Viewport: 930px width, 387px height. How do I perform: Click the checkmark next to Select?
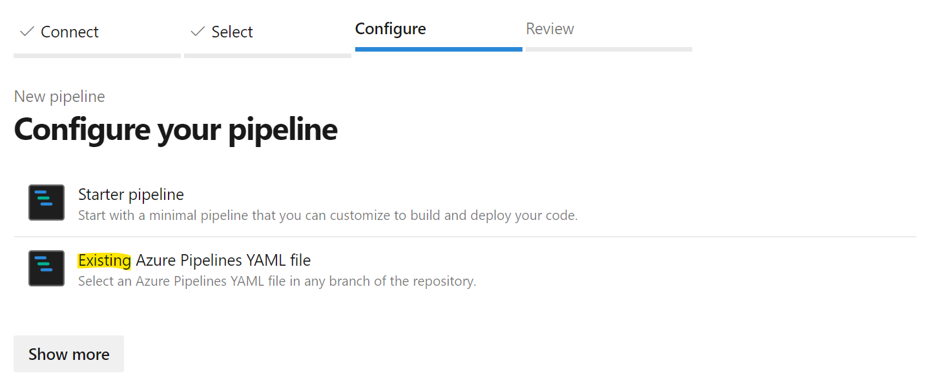pos(198,32)
